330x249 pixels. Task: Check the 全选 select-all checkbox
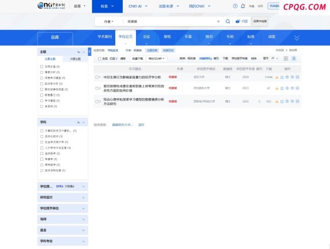100,59
